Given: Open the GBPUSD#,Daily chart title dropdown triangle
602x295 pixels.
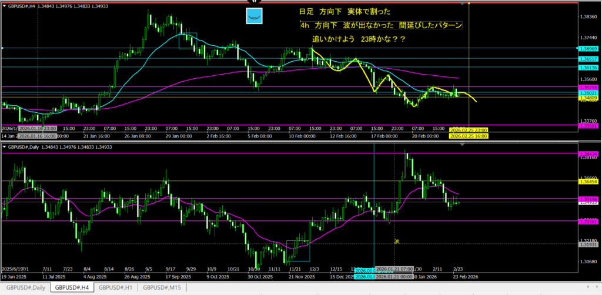Looking at the screenshot, I should 5,146.
